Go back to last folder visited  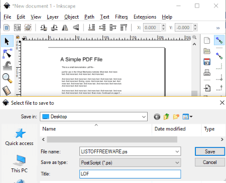157,117
